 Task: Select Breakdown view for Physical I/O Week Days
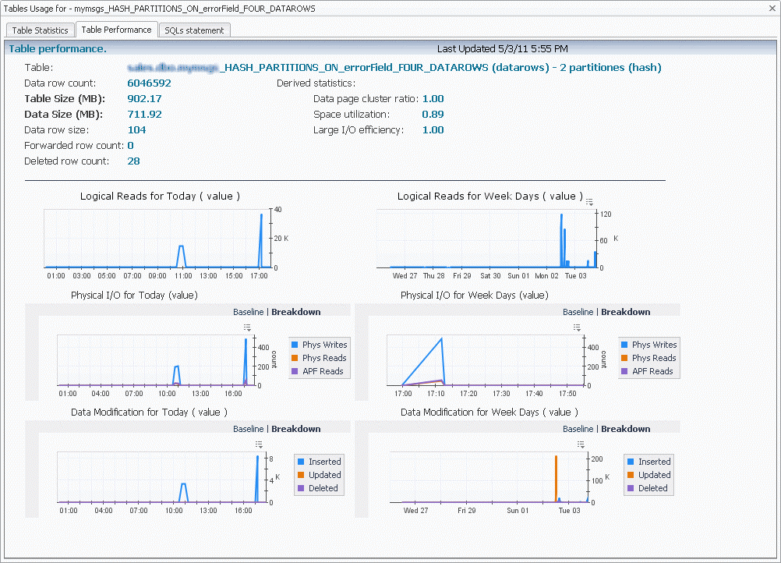[x=625, y=312]
